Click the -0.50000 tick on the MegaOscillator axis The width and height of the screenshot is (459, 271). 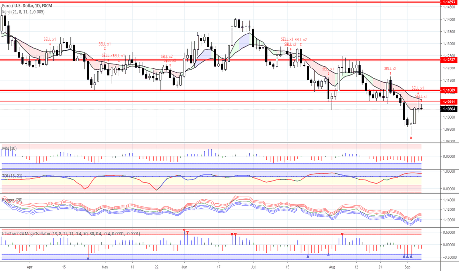[449, 257]
